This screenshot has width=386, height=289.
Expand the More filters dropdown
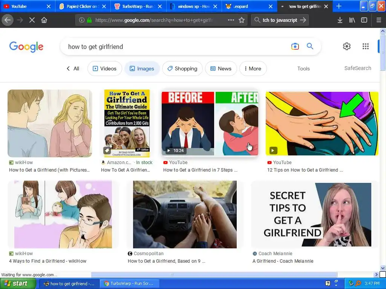coord(253,68)
